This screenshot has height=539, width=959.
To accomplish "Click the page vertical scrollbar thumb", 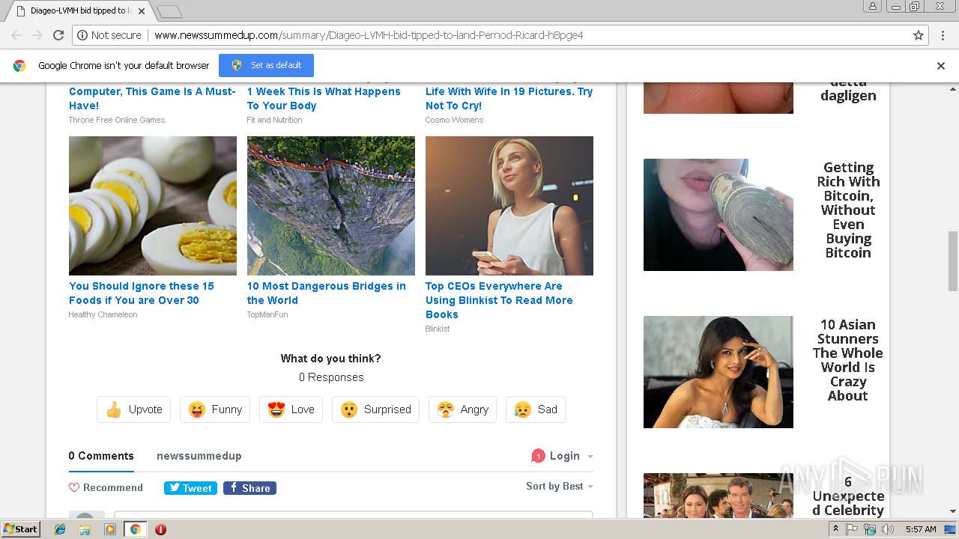I will 953,261.
